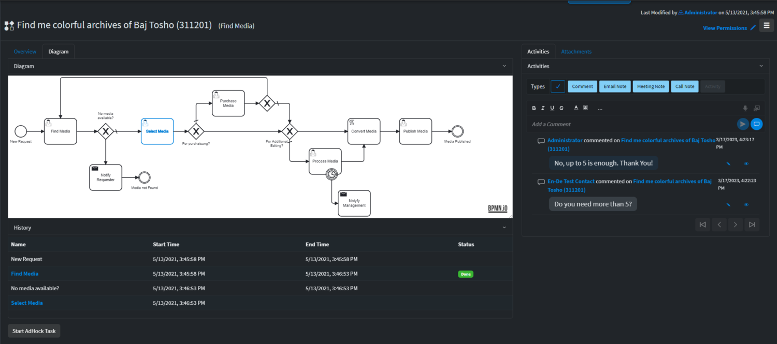Collapse the Activities panel
This screenshot has width=777, height=344.
[761, 66]
